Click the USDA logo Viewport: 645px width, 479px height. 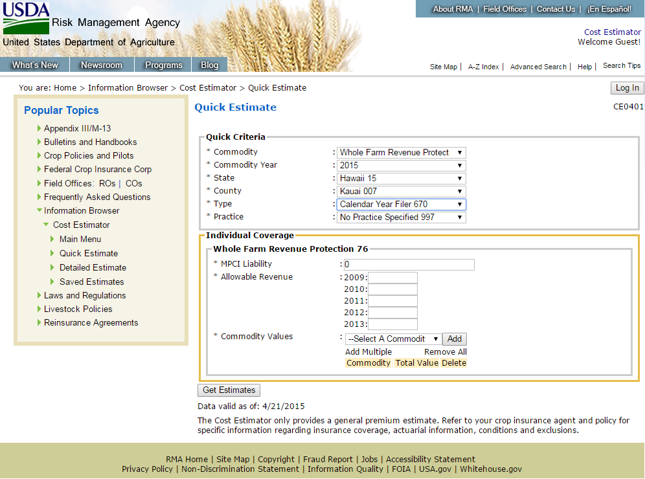pyautogui.click(x=26, y=18)
